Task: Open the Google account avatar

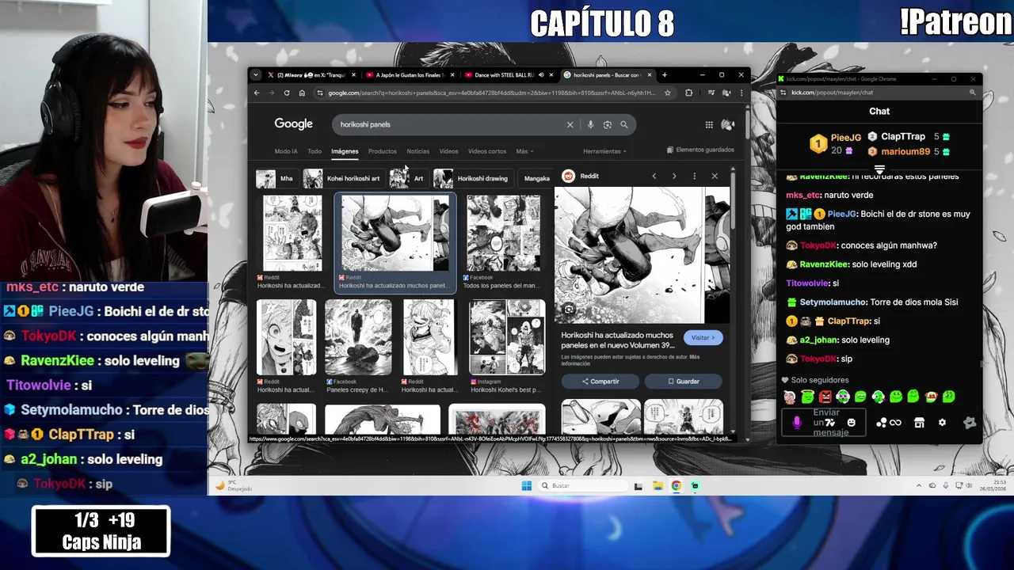Action: click(x=728, y=124)
